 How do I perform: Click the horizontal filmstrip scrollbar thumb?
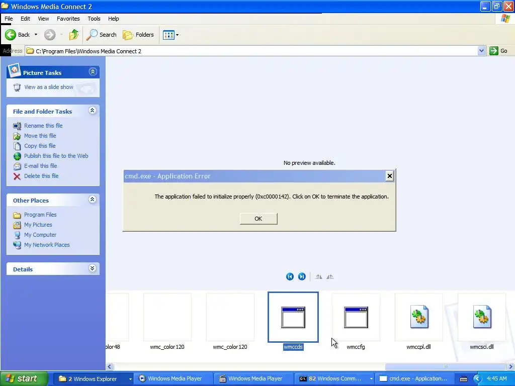[446, 366]
